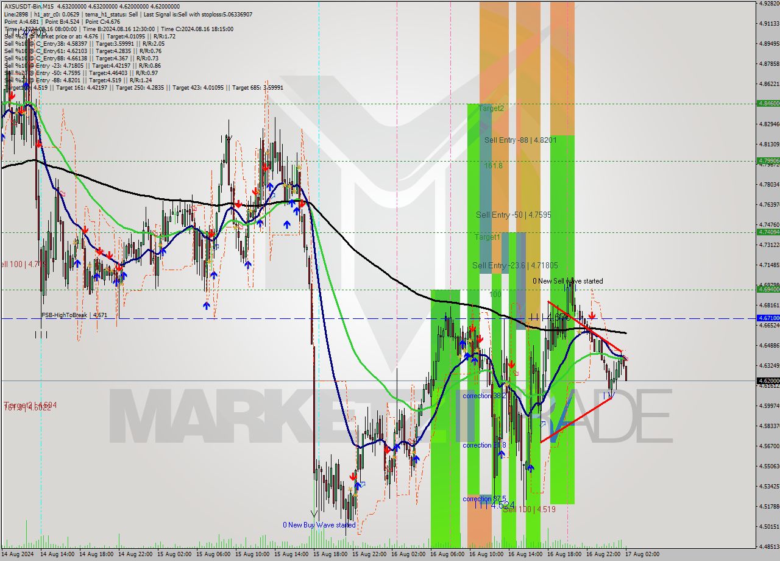
Task: Click the 'FSB-HighToBreak | 4.671' label
Action: 74,315
